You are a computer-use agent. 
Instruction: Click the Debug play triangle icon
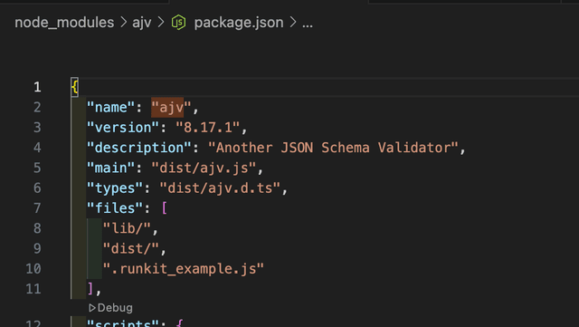pyautogui.click(x=92, y=308)
